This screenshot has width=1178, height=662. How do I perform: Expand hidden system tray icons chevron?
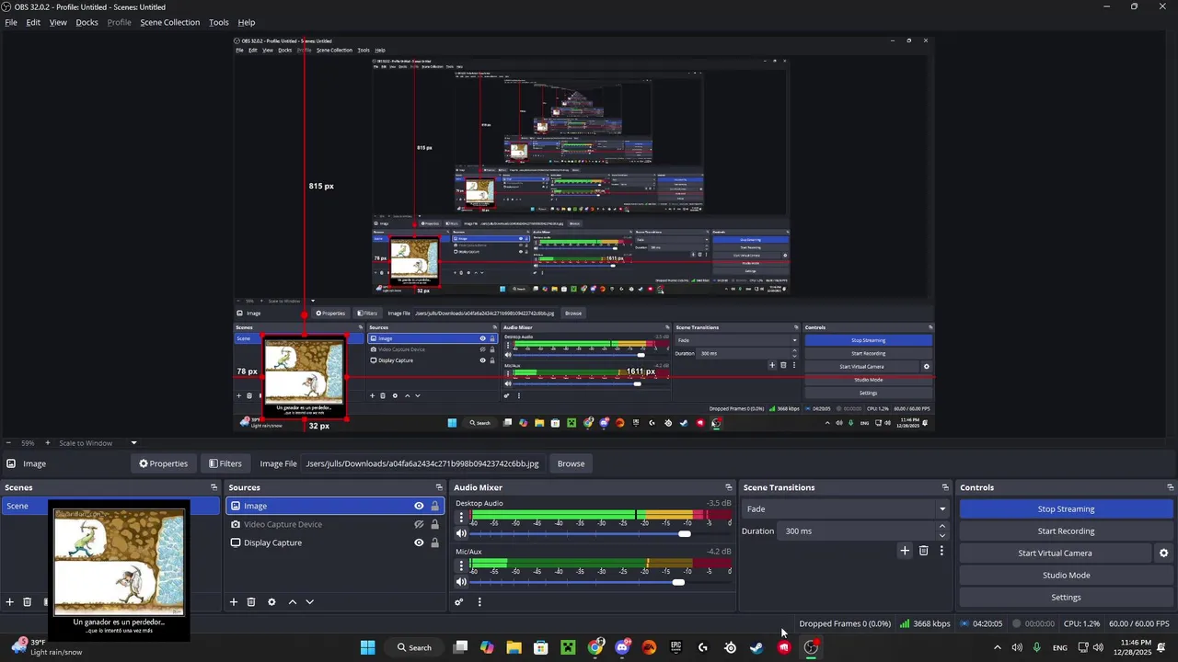coord(997,647)
